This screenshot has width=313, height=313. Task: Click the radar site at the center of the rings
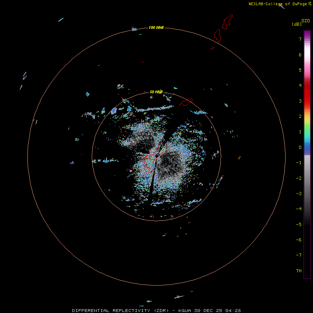[x=157, y=156]
